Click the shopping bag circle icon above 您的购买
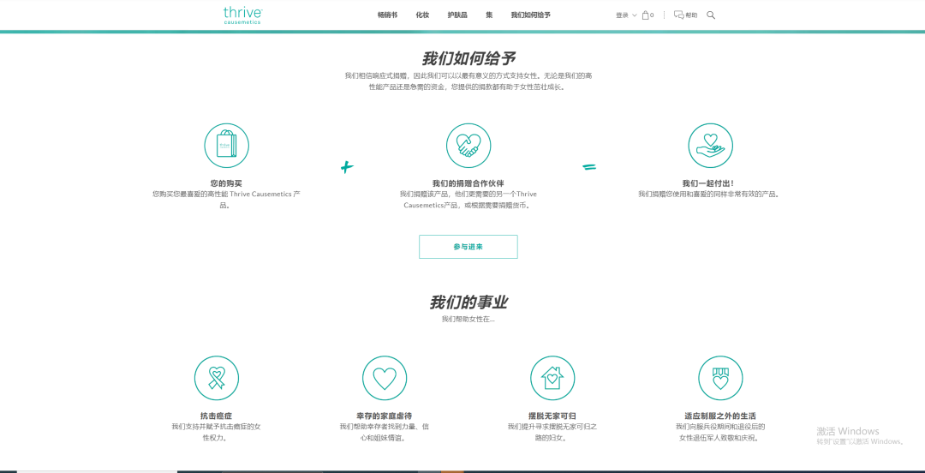This screenshot has height=473, width=925. point(226,146)
